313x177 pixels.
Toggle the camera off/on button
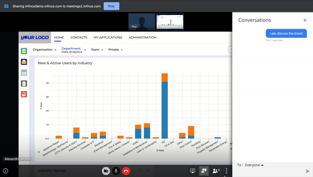click(106, 171)
